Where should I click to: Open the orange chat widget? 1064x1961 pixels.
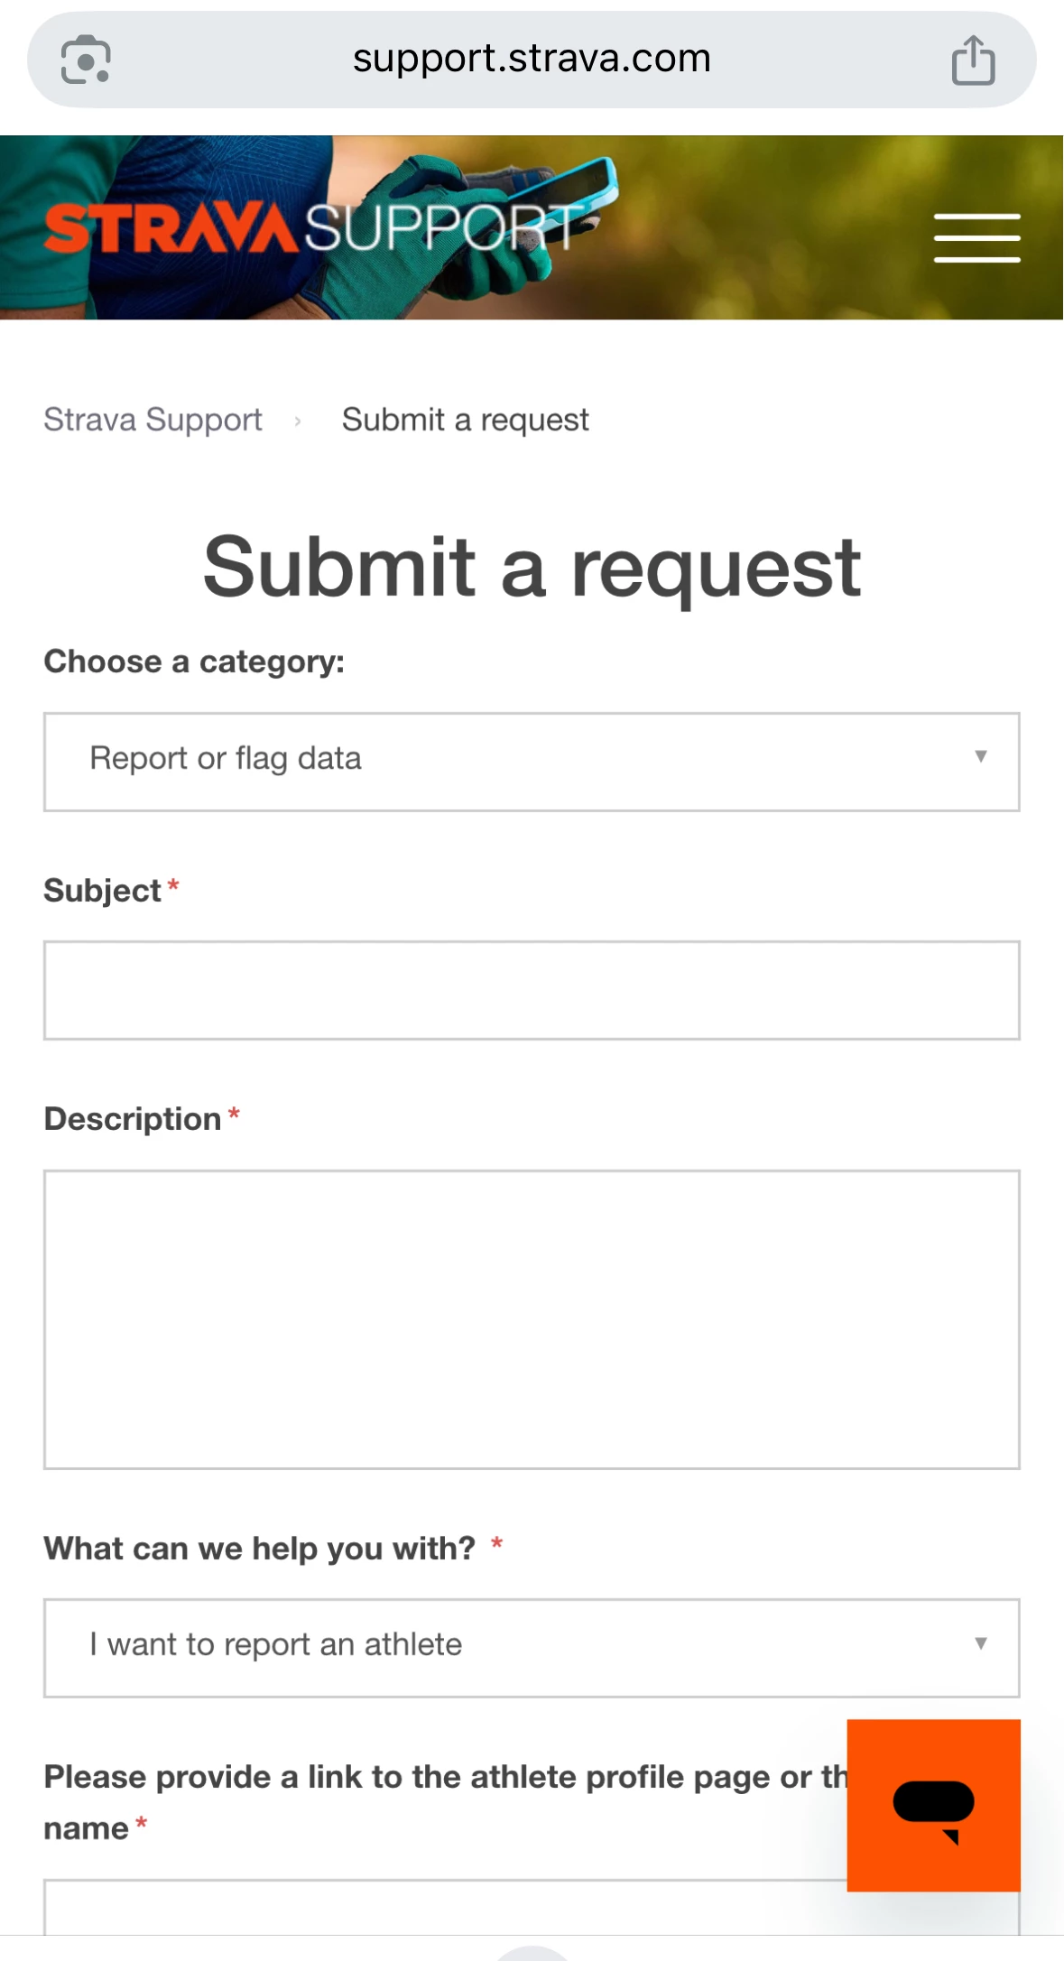point(933,1805)
